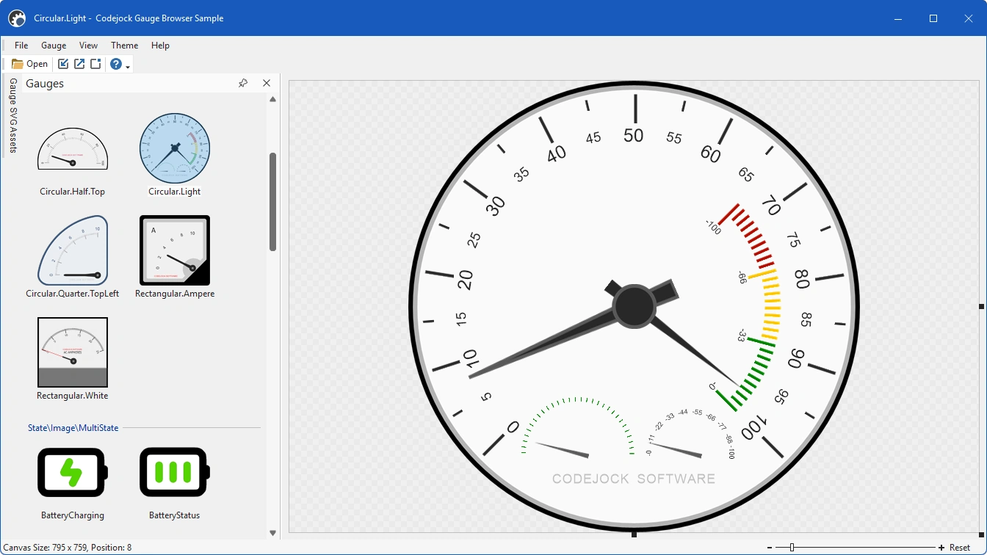Click the import arrow-in-box toolbar icon
Screen dimensions: 987x555
pos(63,64)
